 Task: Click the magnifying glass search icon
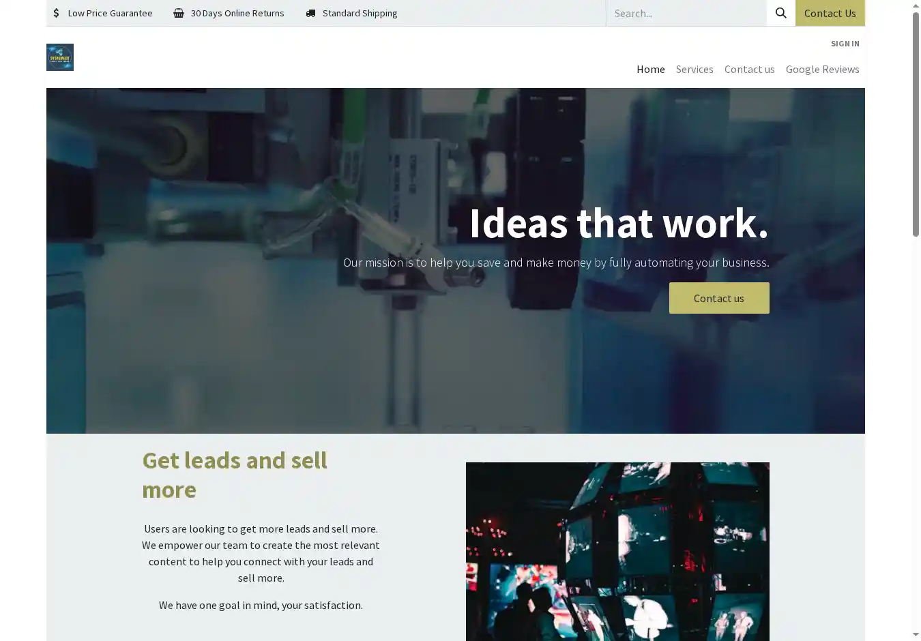tap(780, 13)
